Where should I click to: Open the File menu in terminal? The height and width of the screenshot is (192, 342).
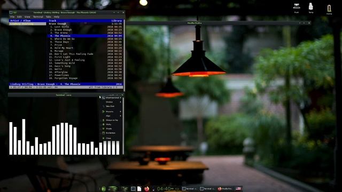[x=12, y=17]
